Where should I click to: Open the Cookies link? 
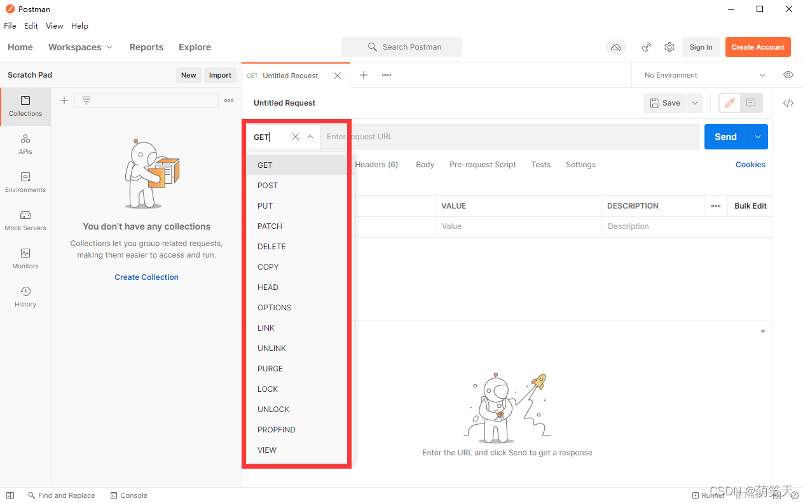pyautogui.click(x=750, y=165)
